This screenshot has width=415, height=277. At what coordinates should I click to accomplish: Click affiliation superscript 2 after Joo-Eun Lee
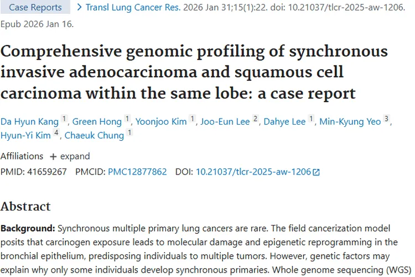coord(256,119)
